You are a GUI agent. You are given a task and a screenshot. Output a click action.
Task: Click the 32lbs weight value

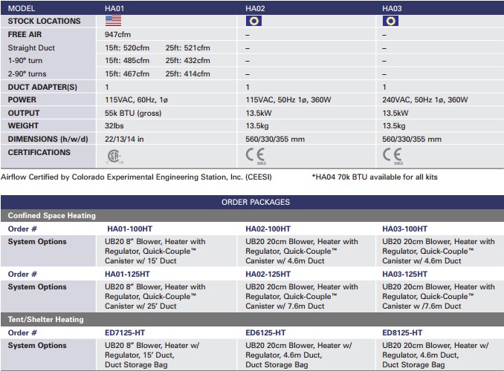114,126
